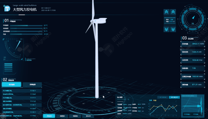Click the right double-chevron down arrow
The image size is (208, 119).
(x=173, y=29)
